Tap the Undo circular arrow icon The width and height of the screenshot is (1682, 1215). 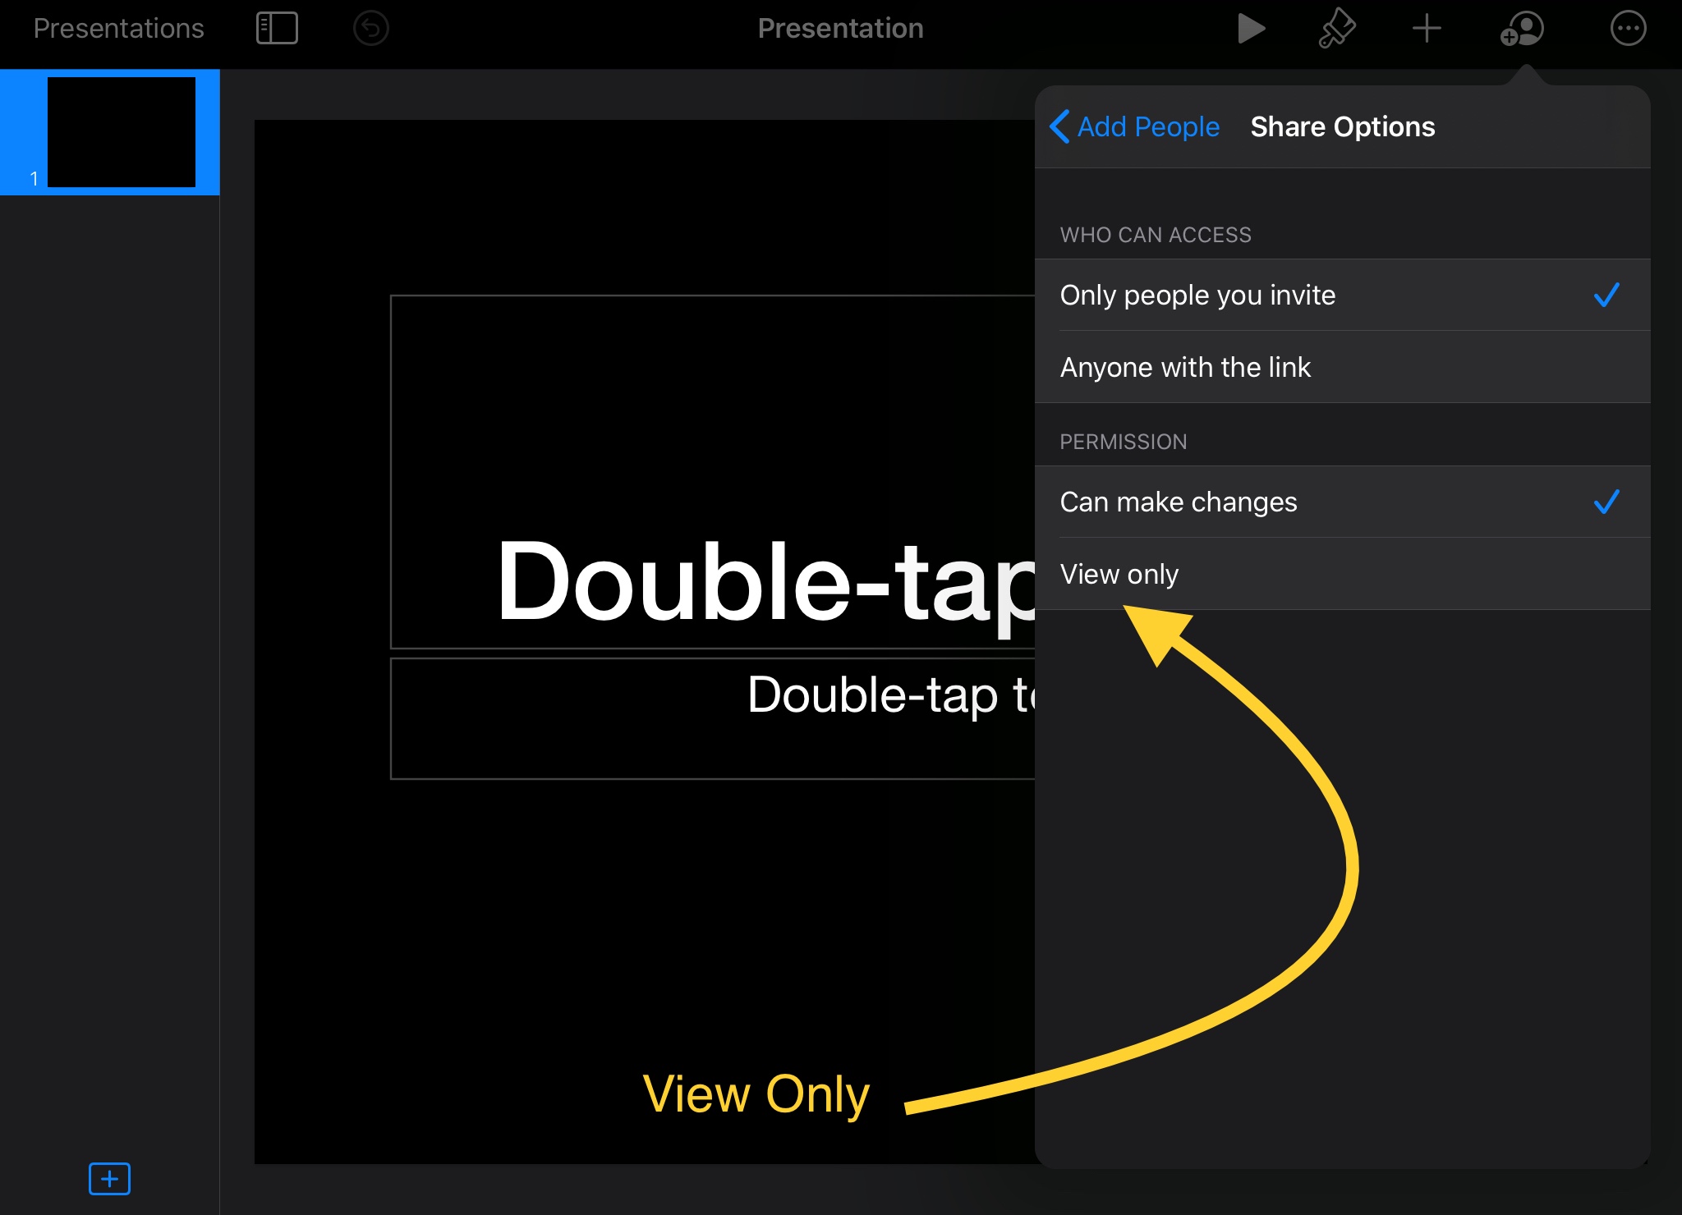tap(370, 29)
